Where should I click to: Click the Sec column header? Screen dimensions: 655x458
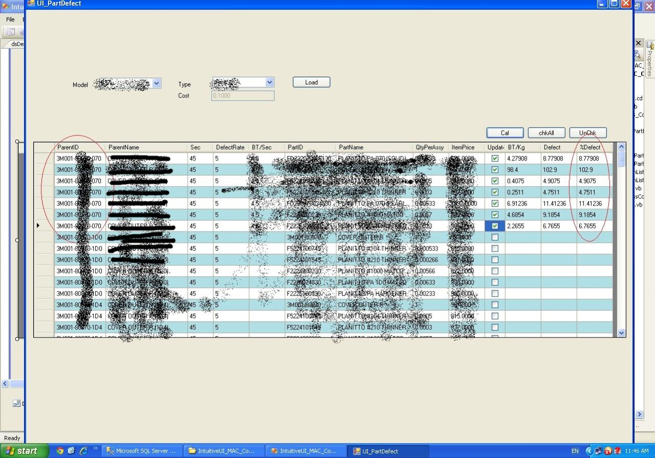200,147
